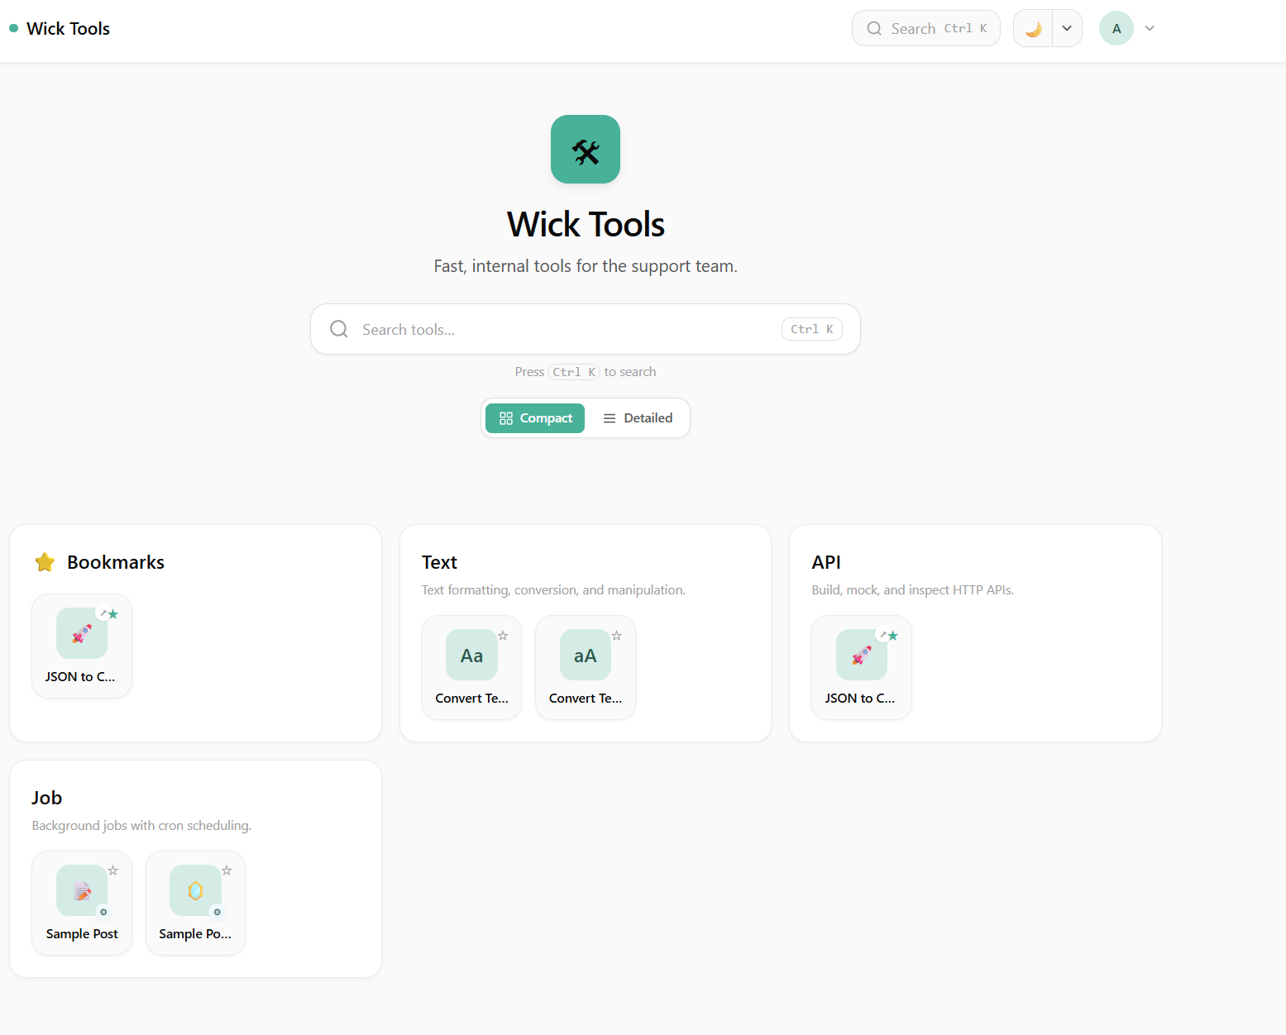
Task: Open the user avatar 'A' menu
Action: [1116, 29]
